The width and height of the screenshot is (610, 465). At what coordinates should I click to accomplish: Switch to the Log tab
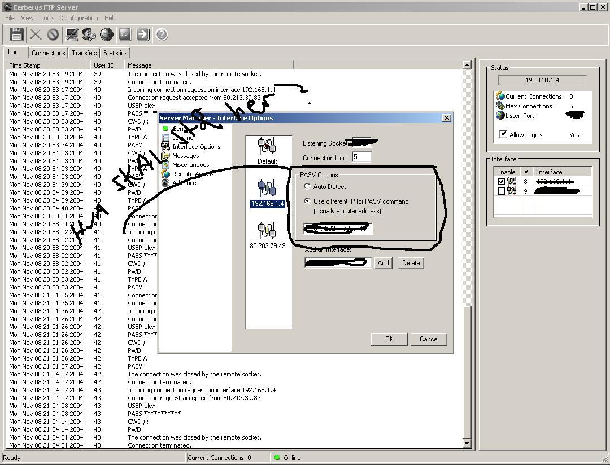tap(13, 52)
